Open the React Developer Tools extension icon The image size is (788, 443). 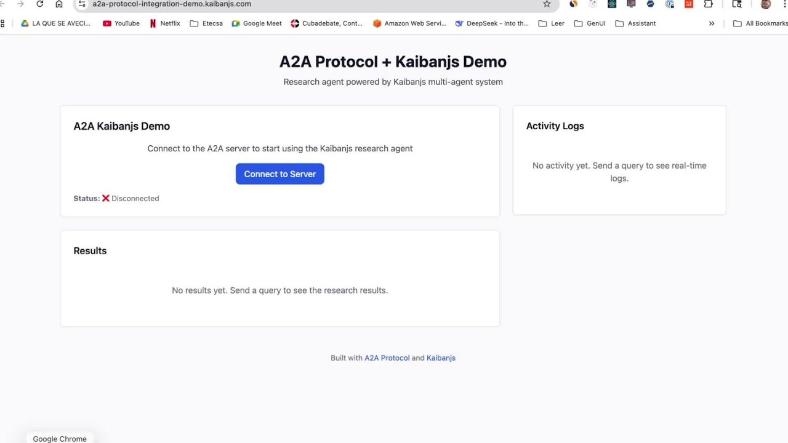pyautogui.click(x=612, y=4)
